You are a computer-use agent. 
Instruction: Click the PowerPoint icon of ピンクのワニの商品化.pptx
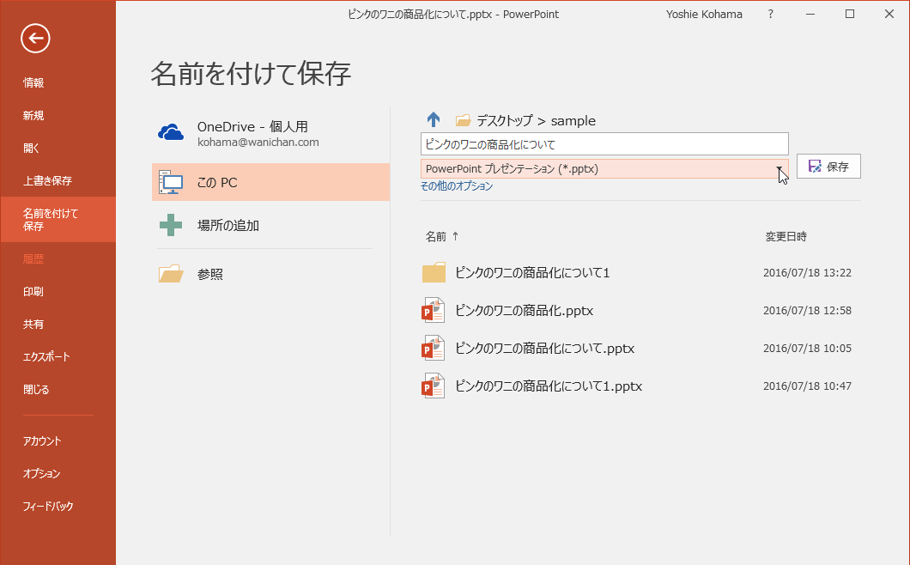[x=433, y=310]
